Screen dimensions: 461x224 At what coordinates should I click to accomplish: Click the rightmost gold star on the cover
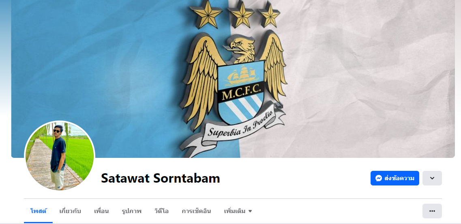[x=269, y=14]
